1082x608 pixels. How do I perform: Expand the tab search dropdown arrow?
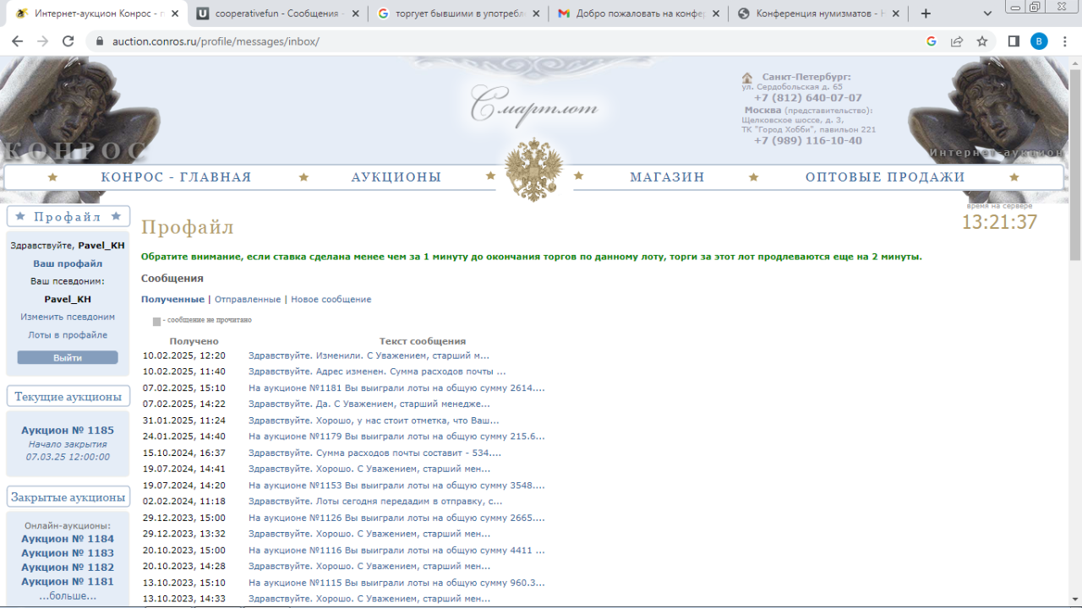[x=988, y=14]
